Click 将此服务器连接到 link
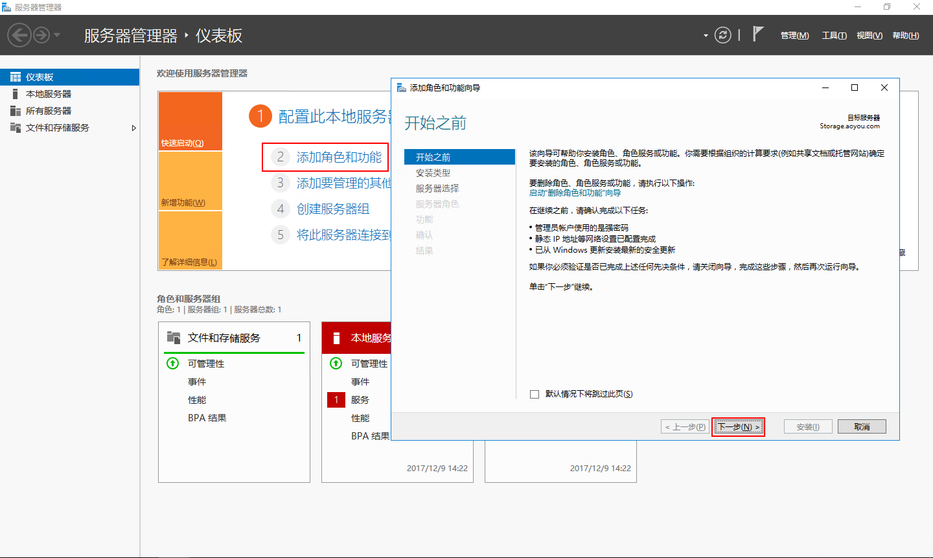 (343, 235)
